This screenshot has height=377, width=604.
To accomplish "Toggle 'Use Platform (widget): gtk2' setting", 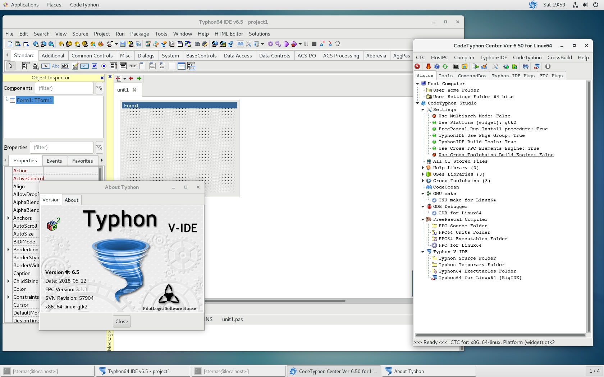I will 477,122.
